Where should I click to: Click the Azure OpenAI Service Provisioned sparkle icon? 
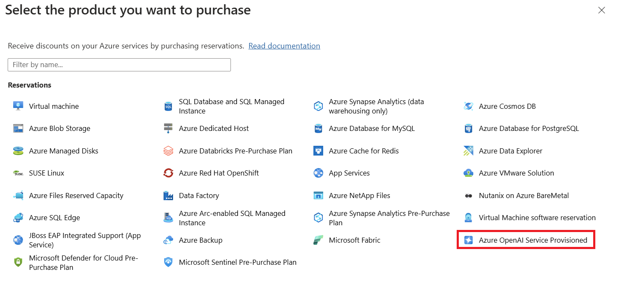(x=468, y=240)
